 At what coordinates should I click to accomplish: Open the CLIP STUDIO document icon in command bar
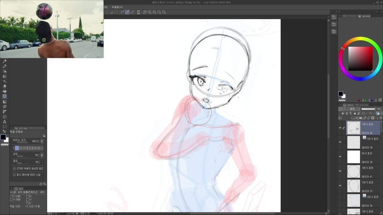[x=138, y=12]
